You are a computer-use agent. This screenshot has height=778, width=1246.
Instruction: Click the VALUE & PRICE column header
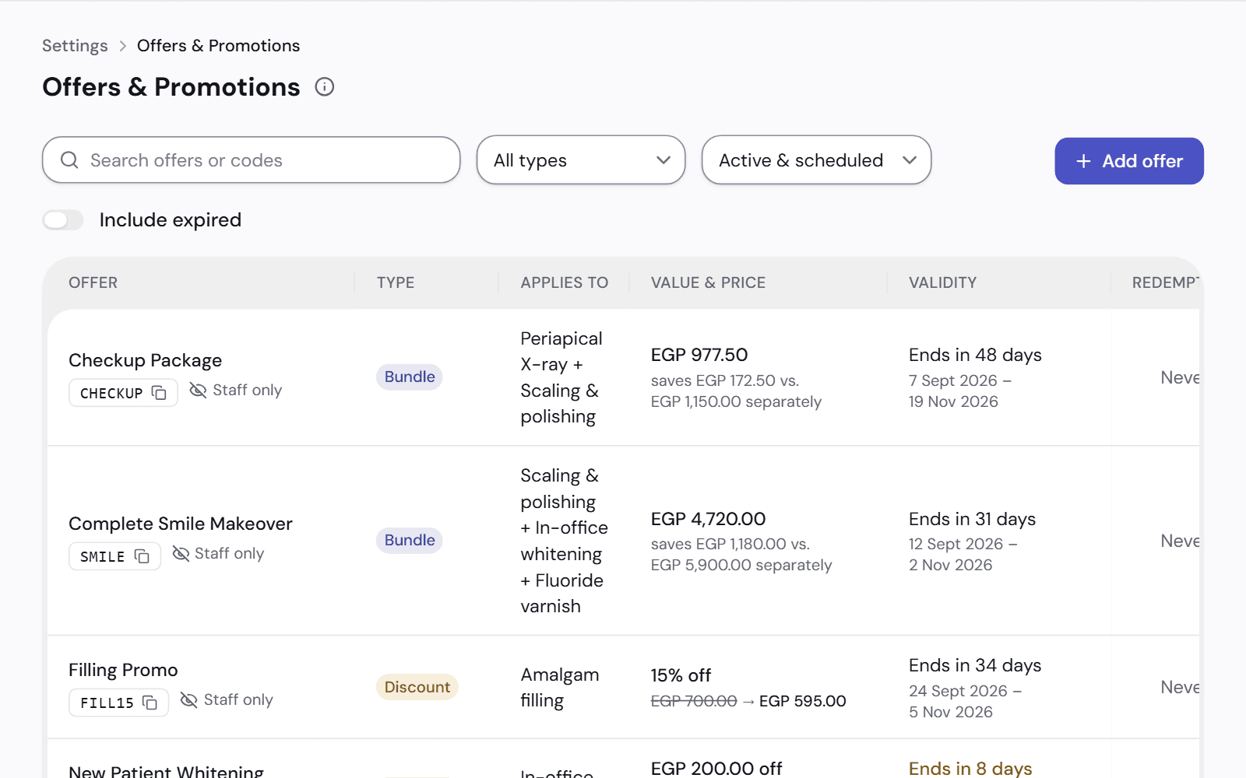(709, 282)
